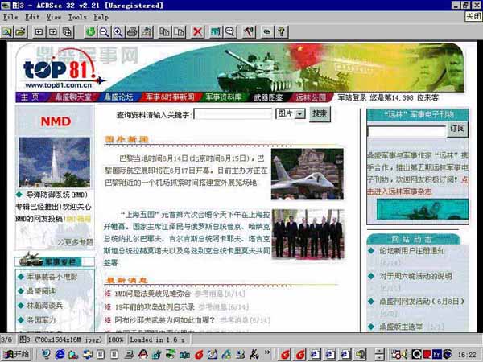483x362 pixels.
Task: Click the green circular arrow toolbar icon
Action: coord(91,32)
